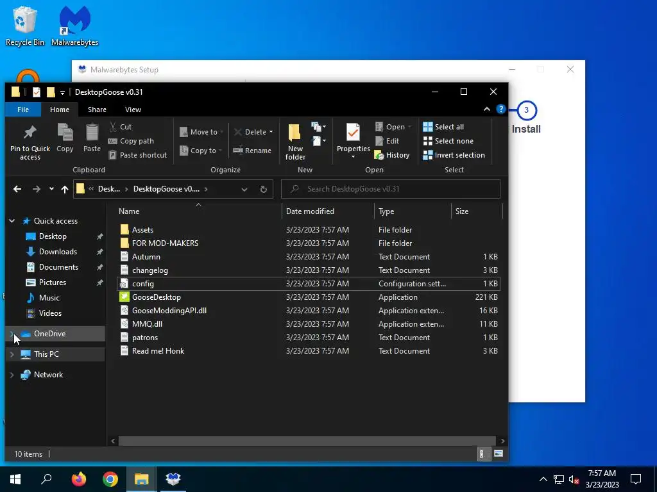Open Copy to dropdown
Viewport: 657px width, 492px height.
click(x=201, y=151)
